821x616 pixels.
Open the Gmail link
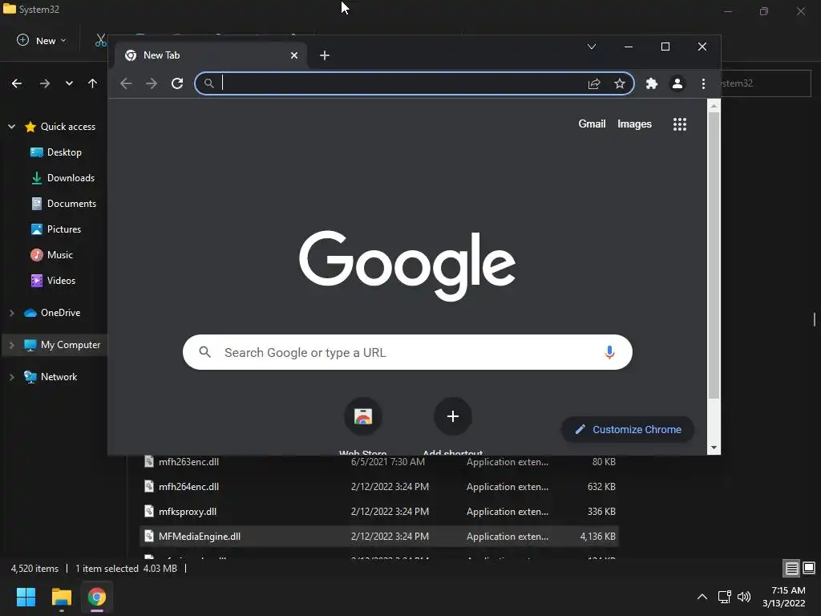click(x=592, y=124)
